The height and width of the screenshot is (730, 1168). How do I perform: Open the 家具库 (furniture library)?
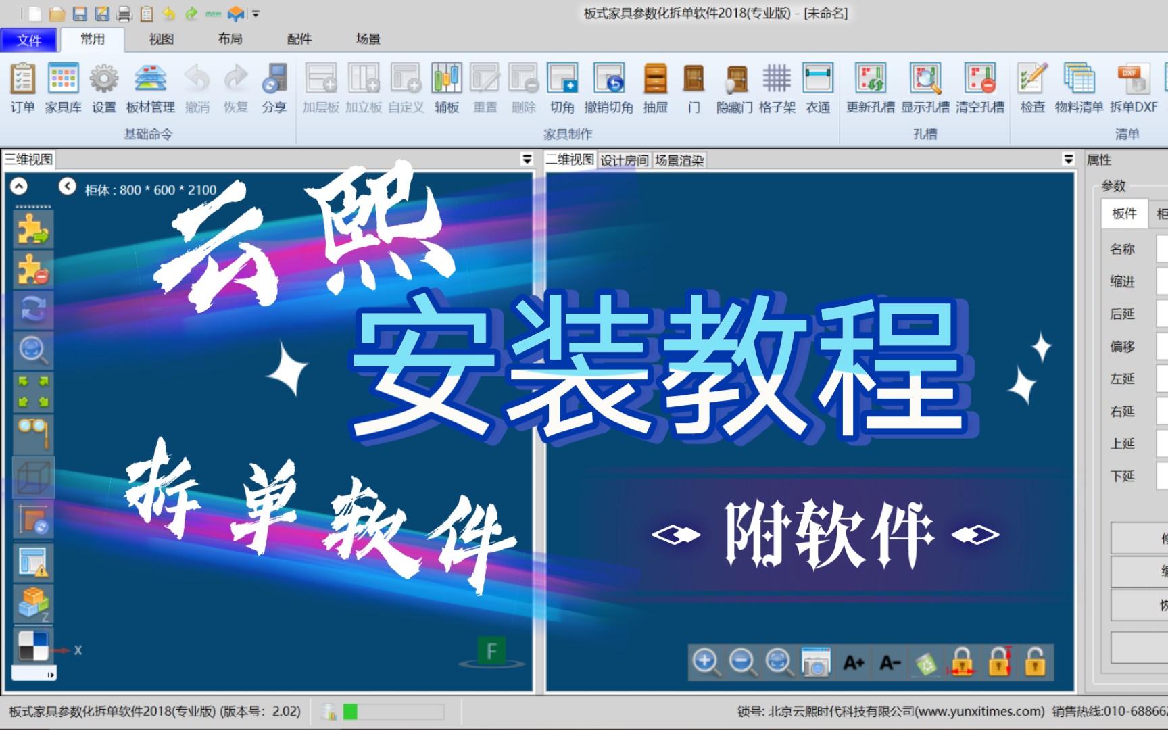point(63,88)
